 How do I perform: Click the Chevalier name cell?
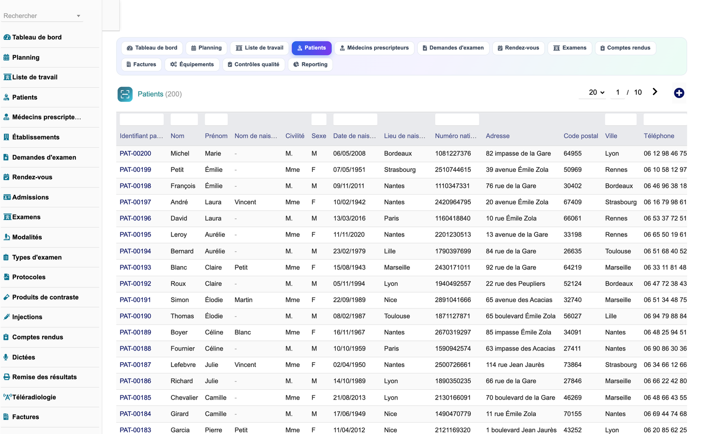tap(184, 398)
